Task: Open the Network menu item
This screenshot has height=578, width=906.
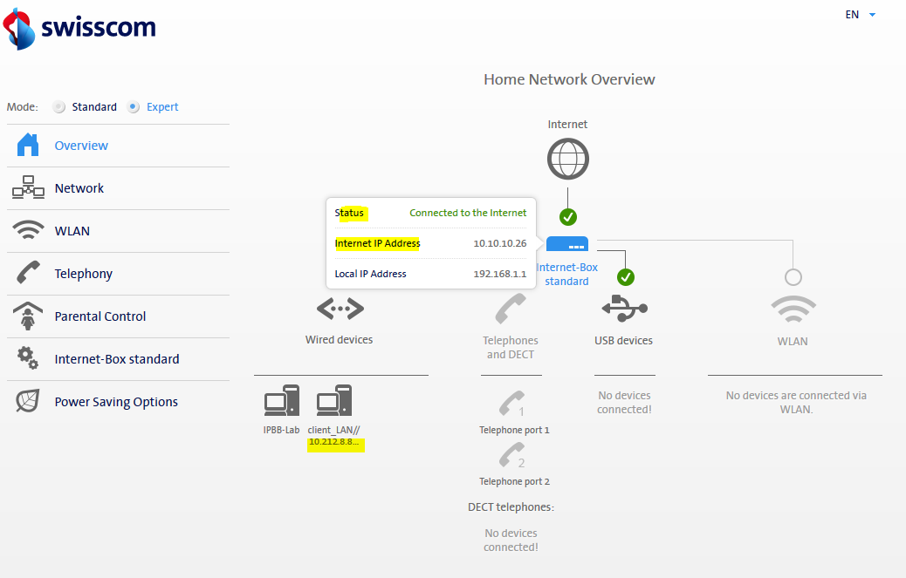Action: click(x=79, y=188)
